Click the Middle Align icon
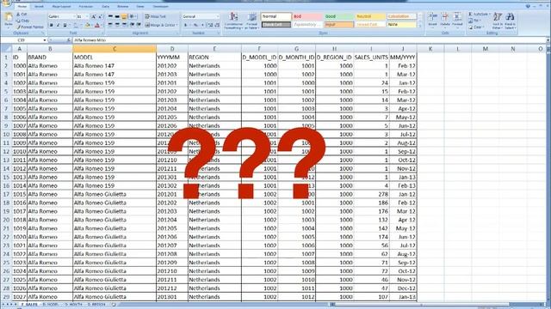Image resolution: width=551 pixels, height=309 pixels. click(117, 16)
